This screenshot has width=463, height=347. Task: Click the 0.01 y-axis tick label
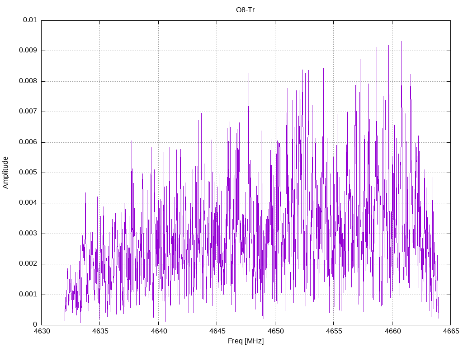pyautogui.click(x=30, y=20)
